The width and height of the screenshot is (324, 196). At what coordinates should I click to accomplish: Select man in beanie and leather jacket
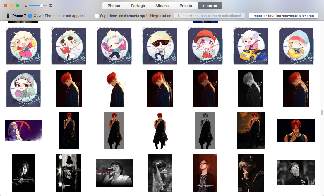[x=69, y=173]
